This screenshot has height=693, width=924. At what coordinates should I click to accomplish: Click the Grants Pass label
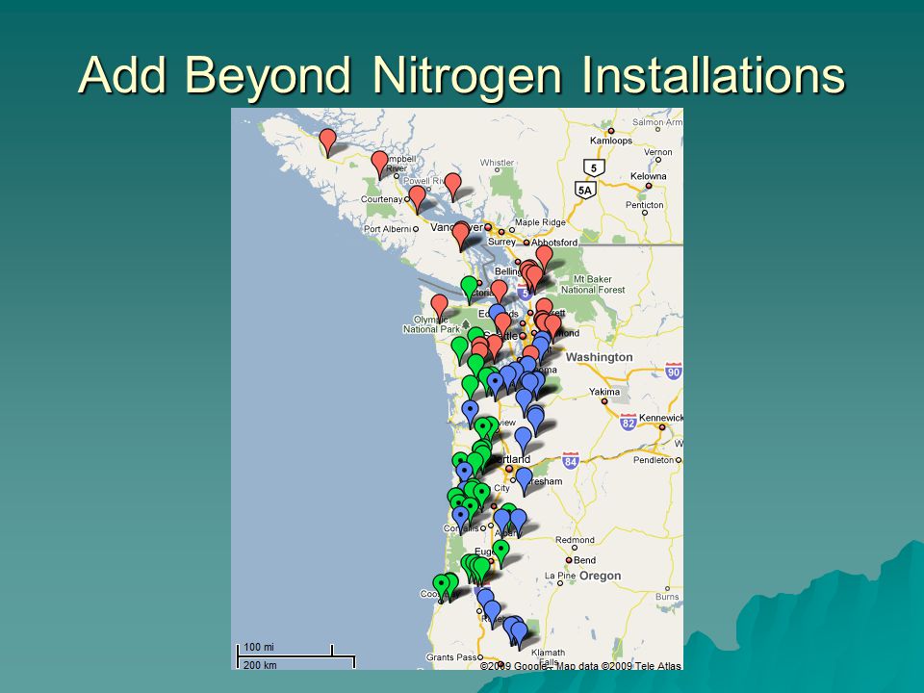451,657
